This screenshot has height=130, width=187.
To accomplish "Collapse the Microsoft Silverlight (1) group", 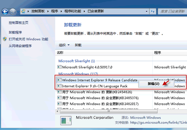I will [77, 61].
